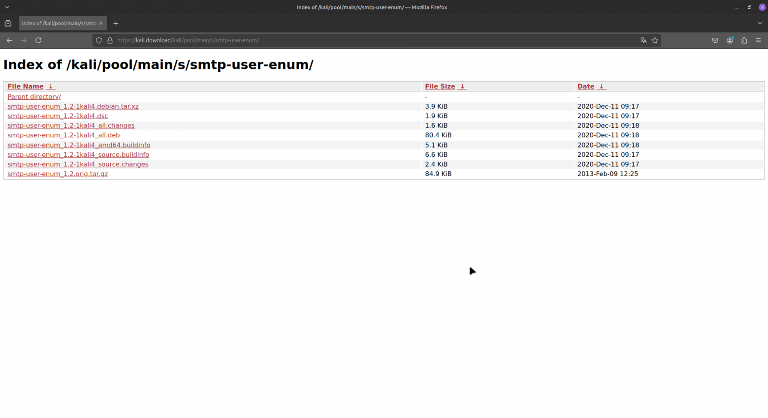
Task: Open smtp-user-enum_1.2-1kali4_source.changes
Action: point(78,164)
